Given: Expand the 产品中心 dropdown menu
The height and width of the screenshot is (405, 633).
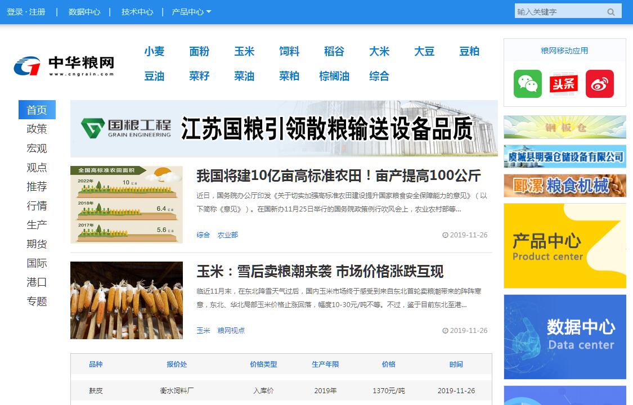Looking at the screenshot, I should click(191, 12).
